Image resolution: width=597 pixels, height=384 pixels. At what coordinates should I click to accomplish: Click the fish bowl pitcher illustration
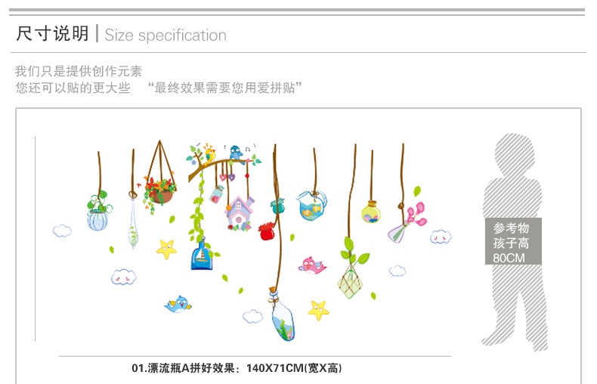click(x=311, y=206)
